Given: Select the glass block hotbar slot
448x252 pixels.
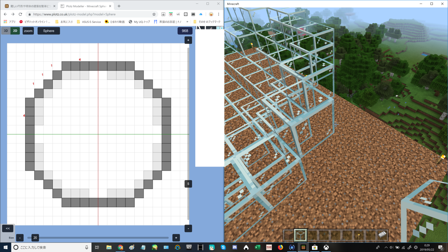Looking at the screenshot, I should 301,235.
